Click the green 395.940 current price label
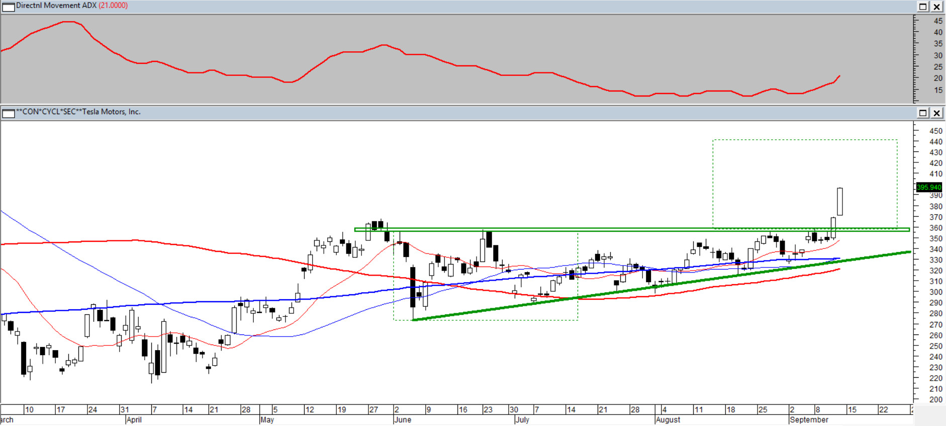The height and width of the screenshot is (426, 946). [928, 187]
